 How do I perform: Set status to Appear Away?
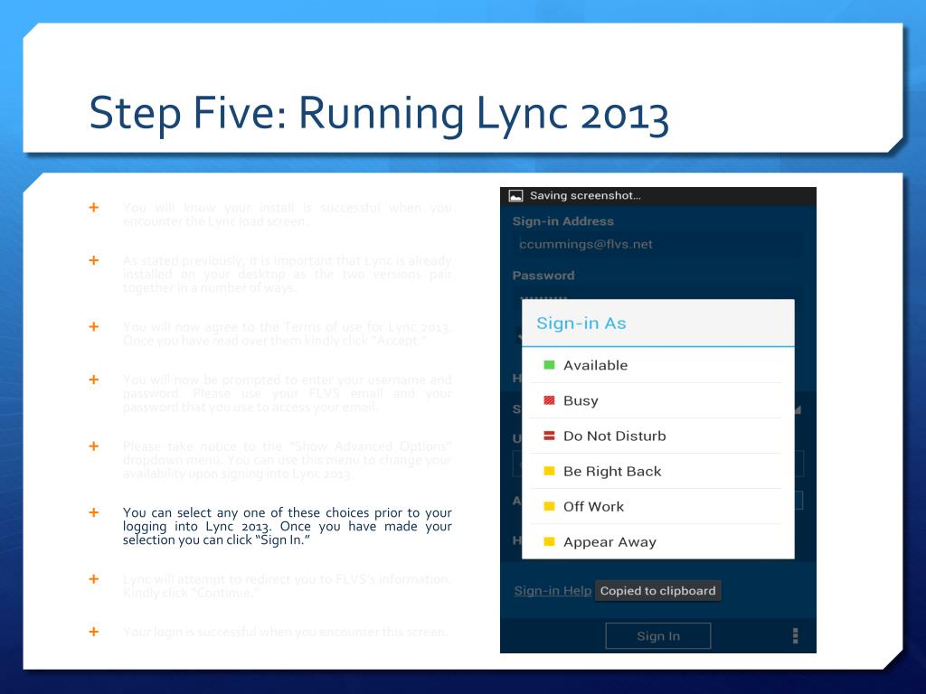point(658,542)
